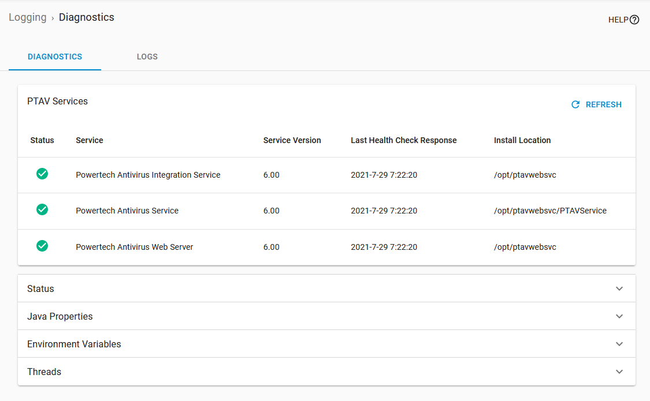Click the Service Version column header

tap(292, 140)
